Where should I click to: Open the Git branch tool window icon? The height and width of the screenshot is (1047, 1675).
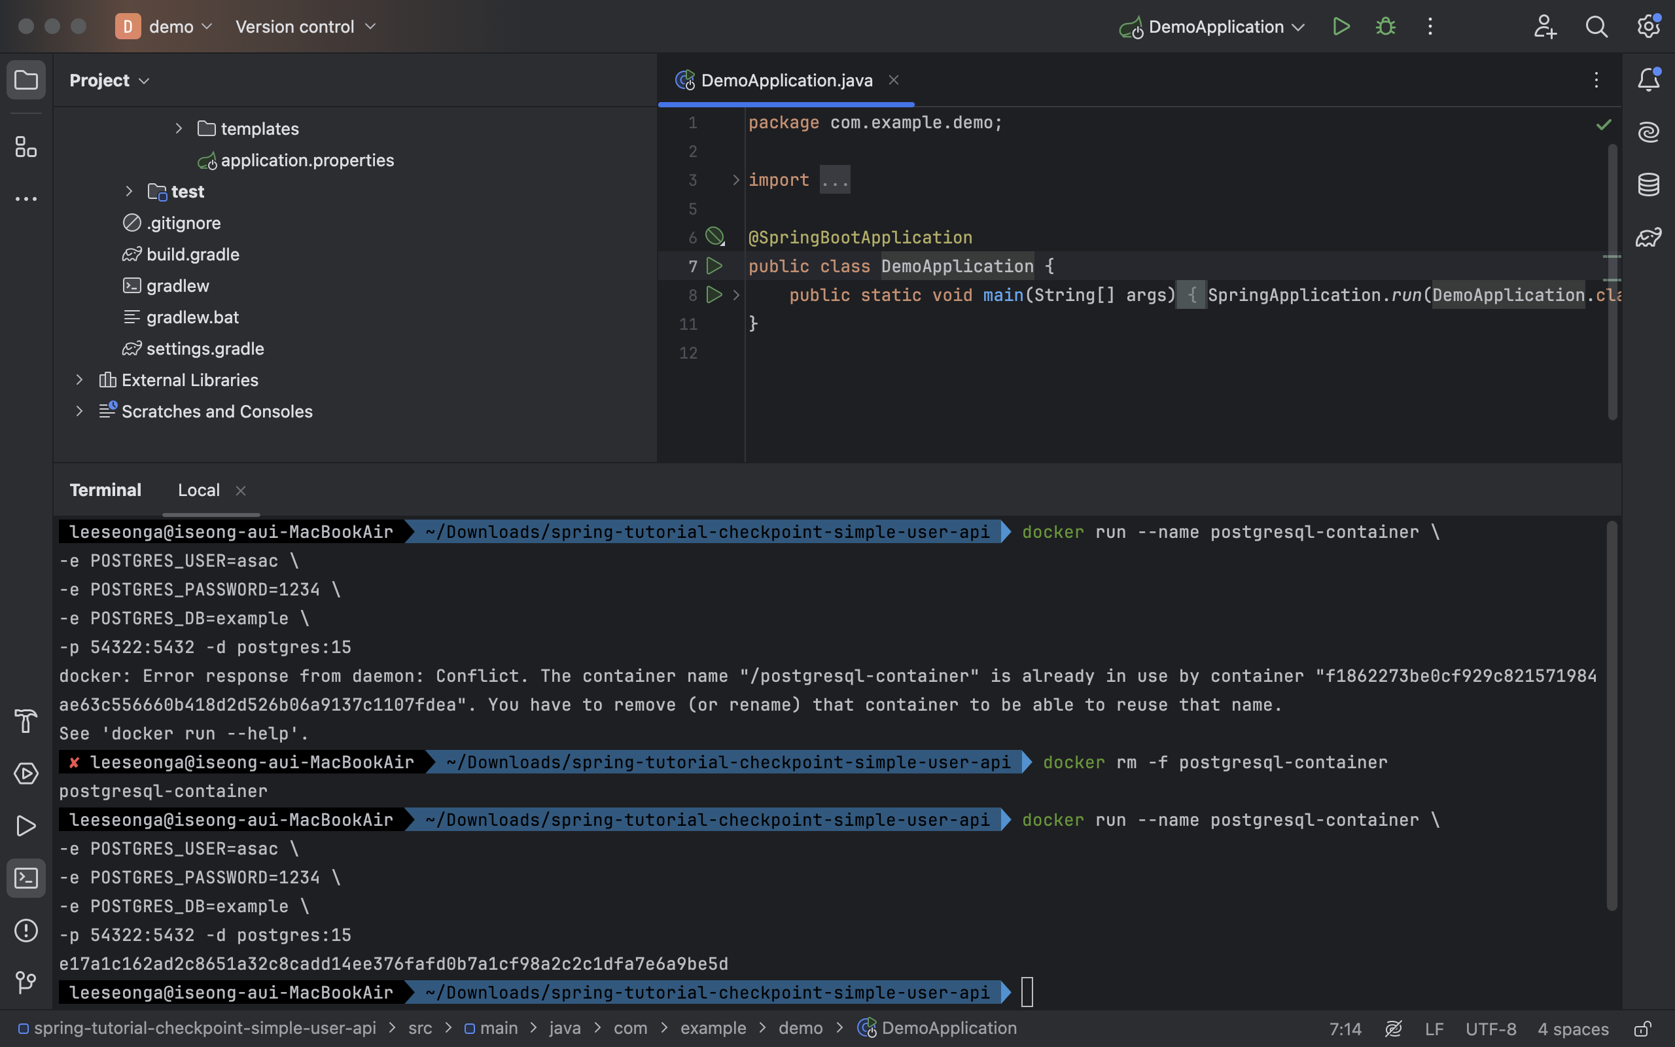tap(26, 982)
